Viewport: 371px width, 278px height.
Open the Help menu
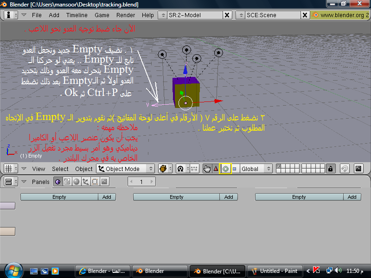click(148, 15)
